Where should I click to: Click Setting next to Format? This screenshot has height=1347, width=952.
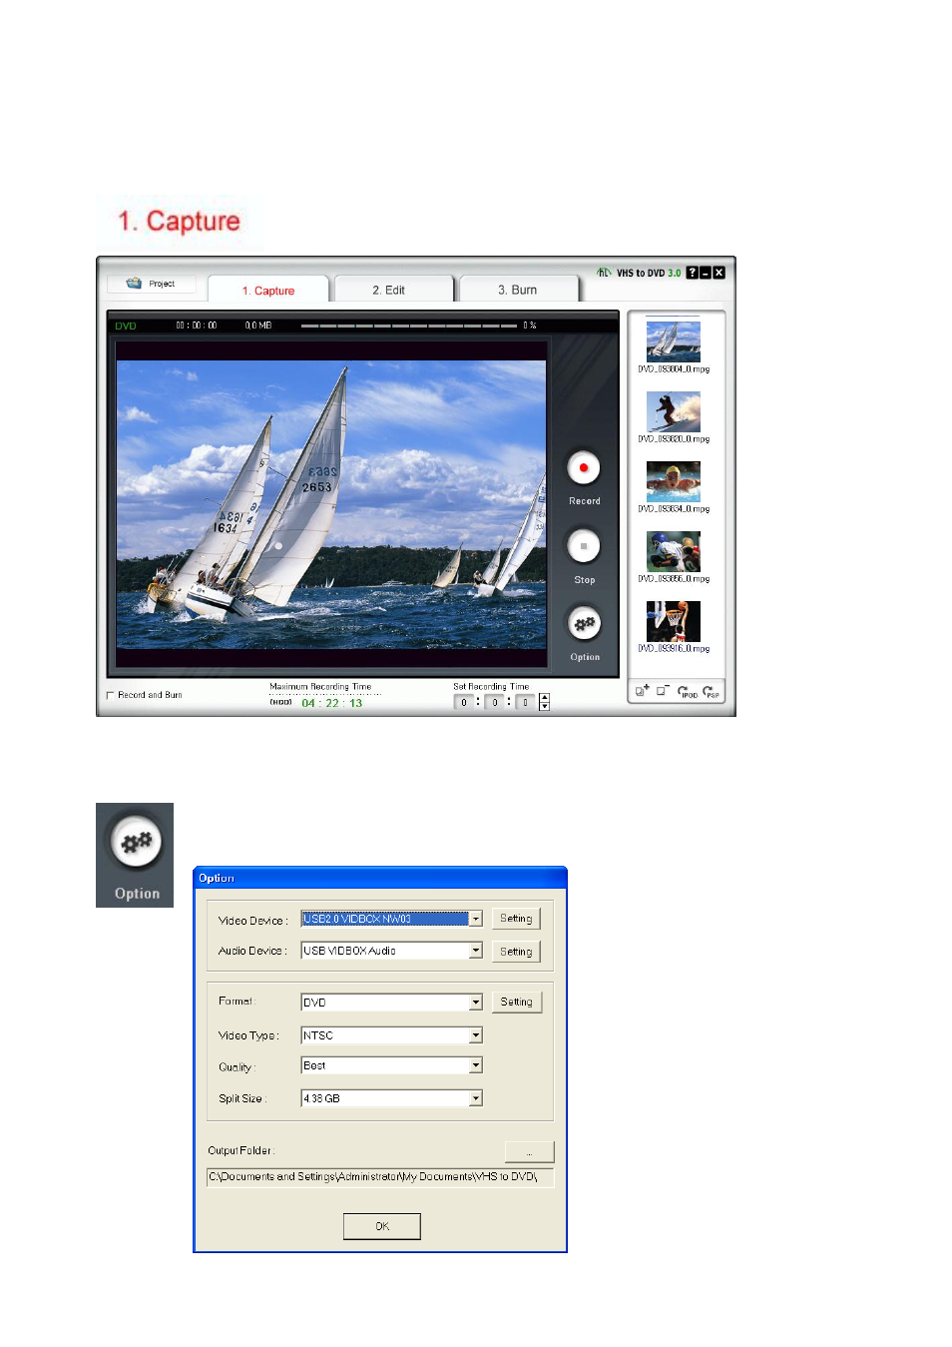point(516,1002)
